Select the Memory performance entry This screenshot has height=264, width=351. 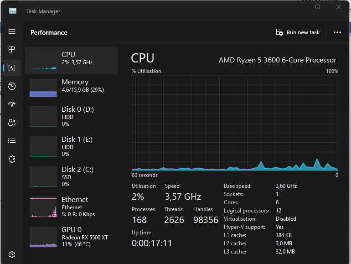pyautogui.click(x=72, y=88)
